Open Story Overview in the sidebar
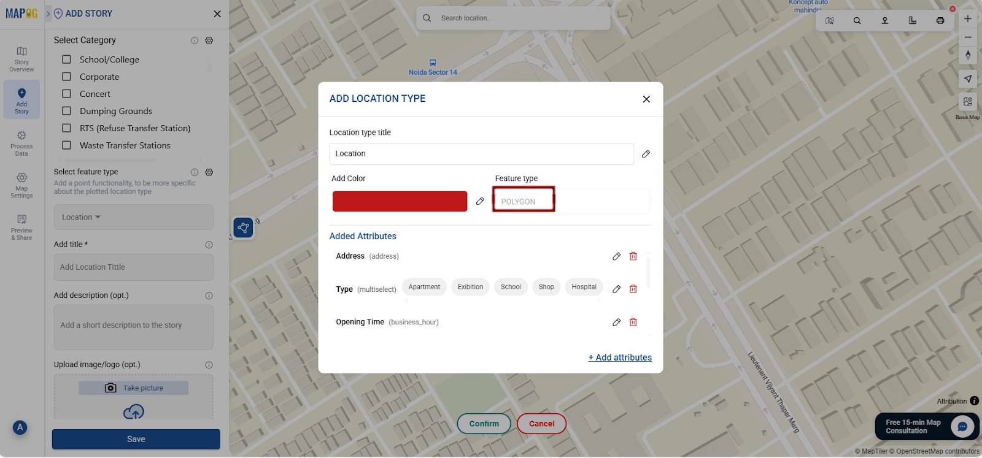The image size is (982, 458). point(21,58)
